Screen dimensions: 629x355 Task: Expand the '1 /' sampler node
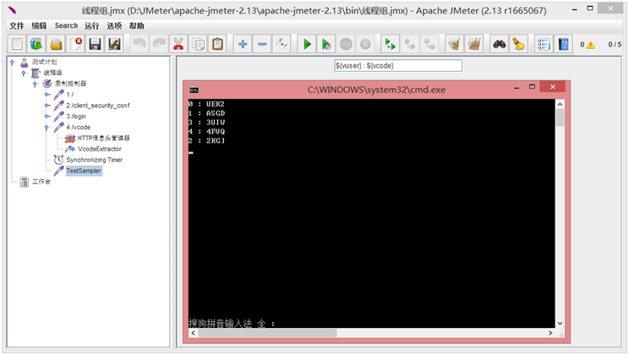click(x=46, y=95)
